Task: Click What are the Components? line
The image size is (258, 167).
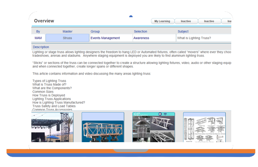Action: pos(52,88)
